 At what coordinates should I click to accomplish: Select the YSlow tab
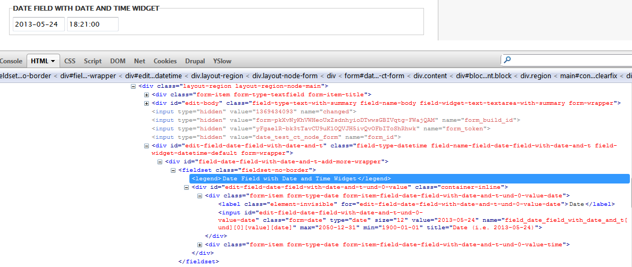point(222,61)
